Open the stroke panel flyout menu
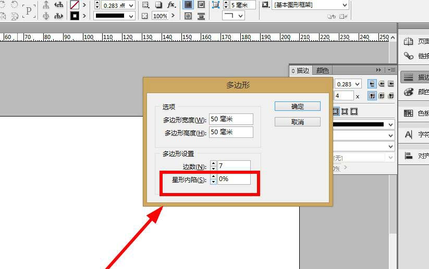 [x=391, y=70]
